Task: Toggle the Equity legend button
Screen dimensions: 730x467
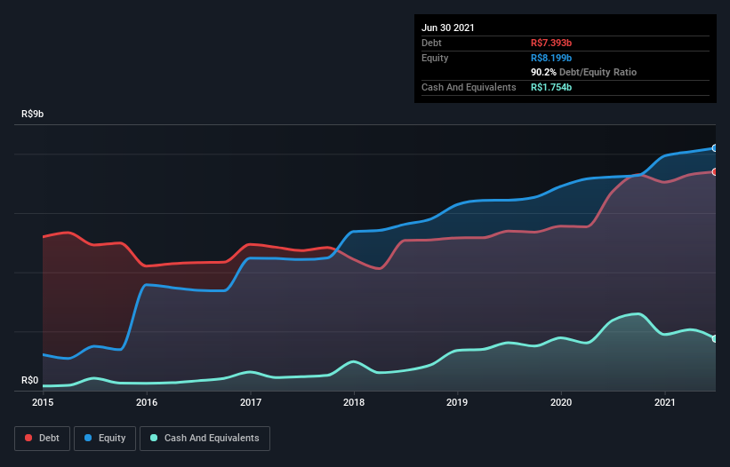Action: pos(105,439)
